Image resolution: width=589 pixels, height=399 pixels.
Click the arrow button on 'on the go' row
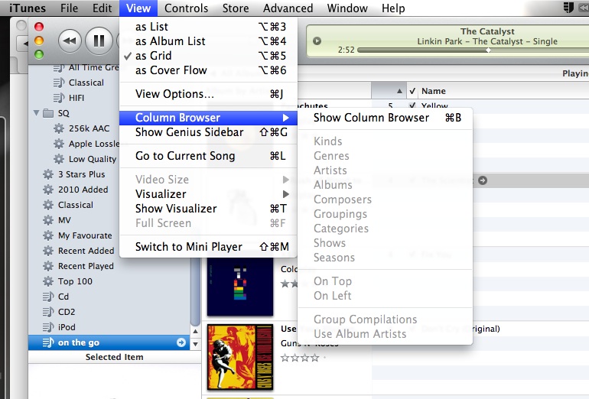(181, 342)
